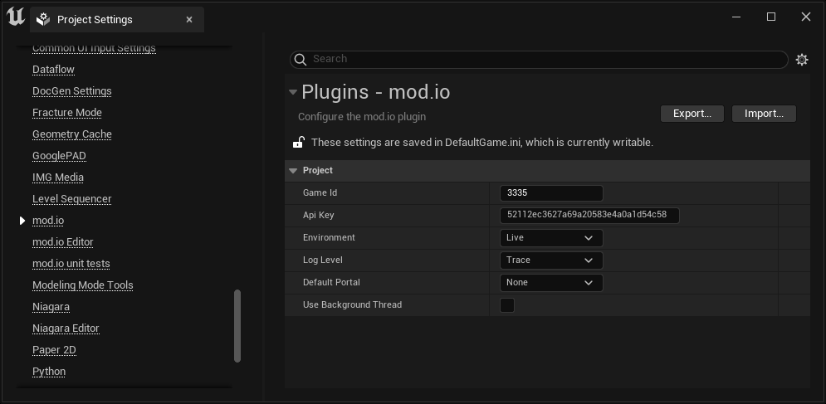Click the Import... button
The width and height of the screenshot is (826, 404).
764,114
